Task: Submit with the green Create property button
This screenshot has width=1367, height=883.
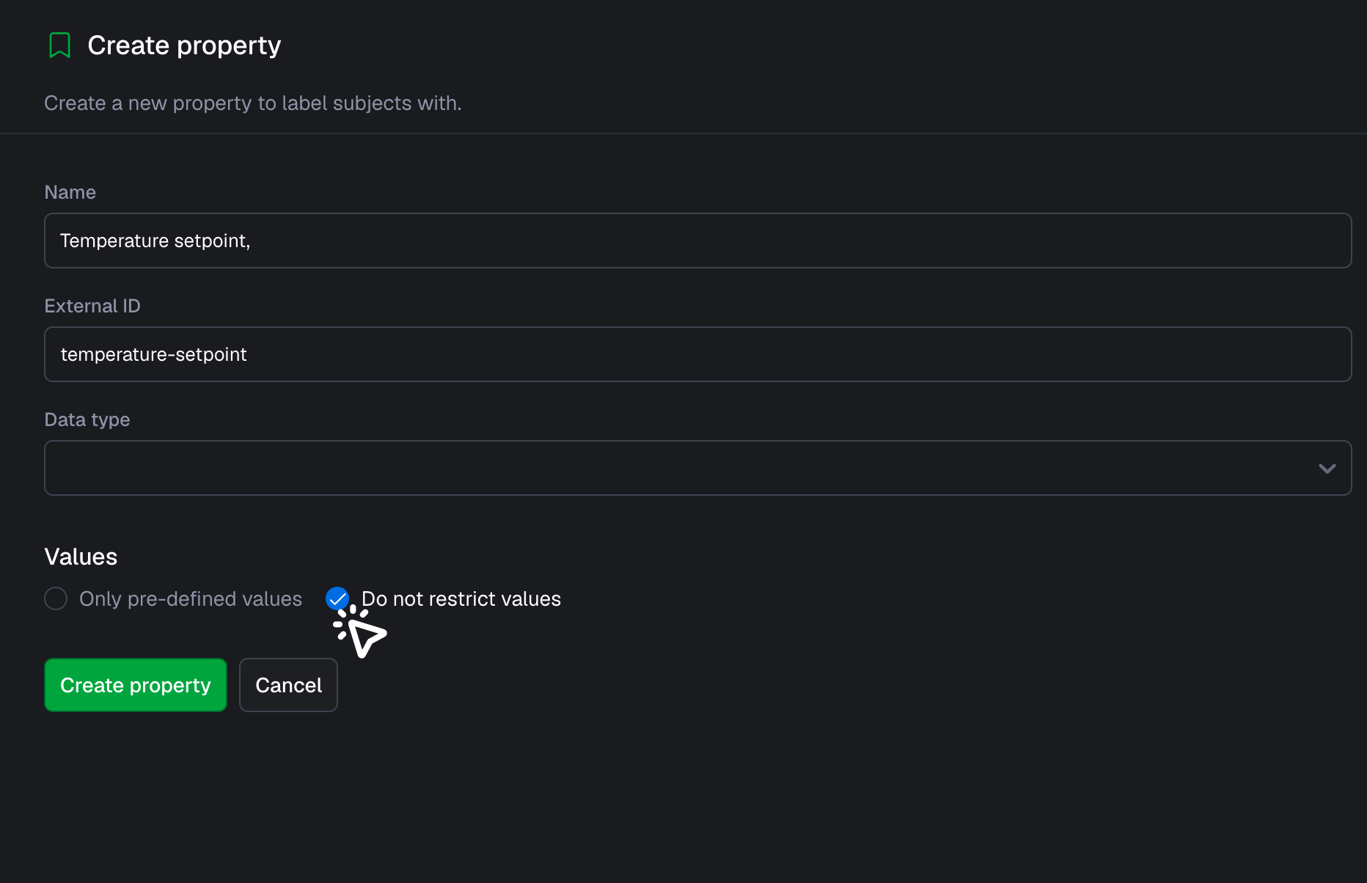Action: 136,685
